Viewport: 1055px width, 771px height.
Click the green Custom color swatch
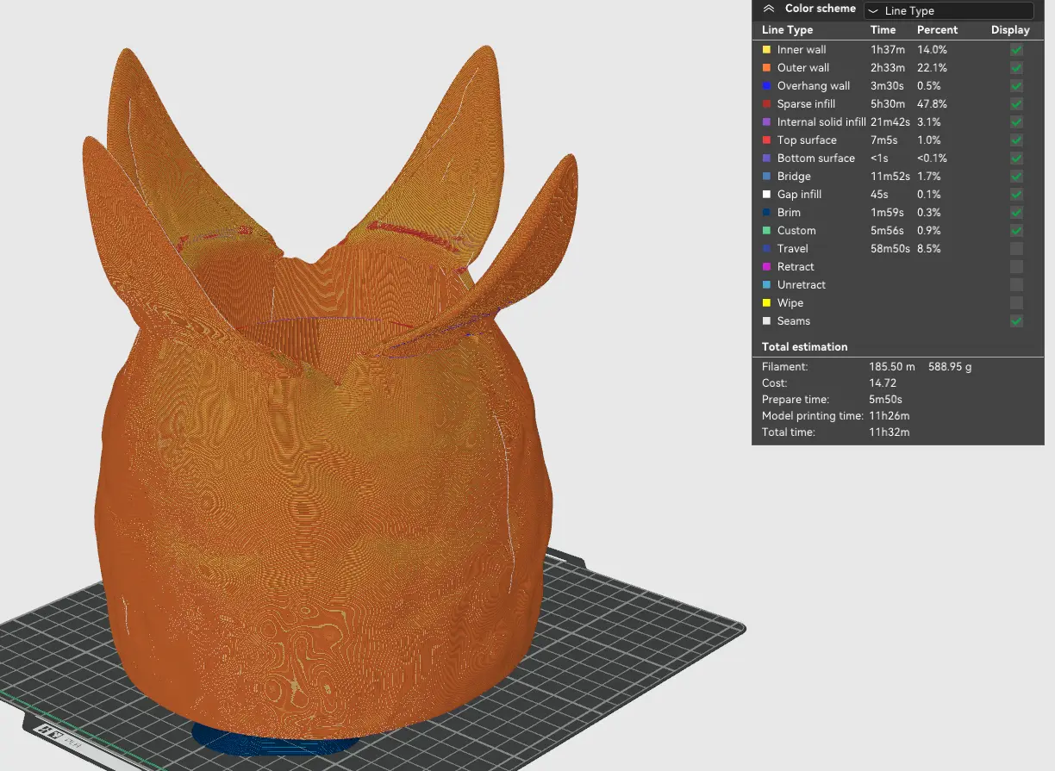pos(766,231)
